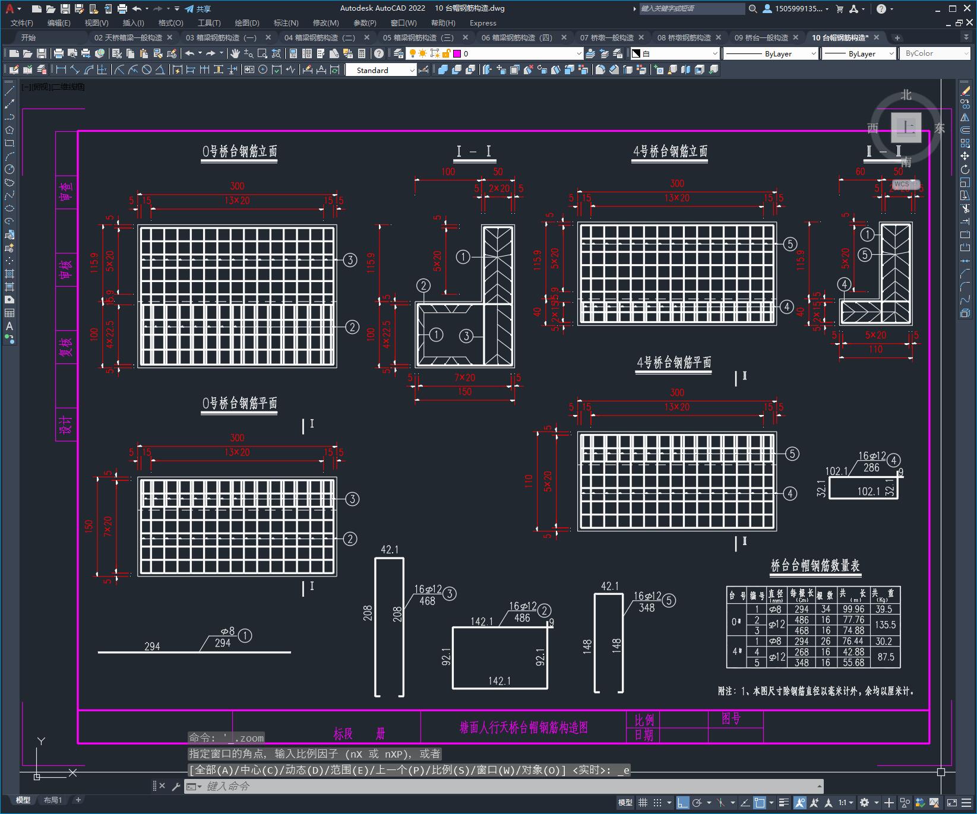
Task: Open the color dropdown showing 白
Action: 674,53
